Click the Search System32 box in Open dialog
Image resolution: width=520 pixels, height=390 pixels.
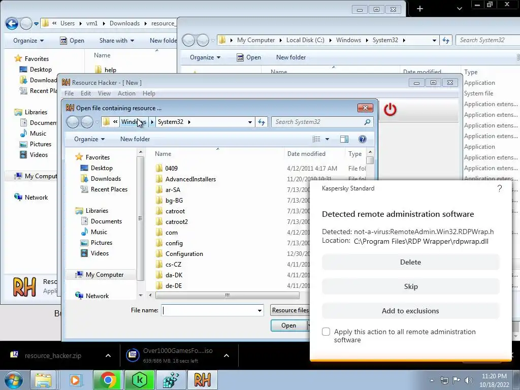tap(318, 122)
